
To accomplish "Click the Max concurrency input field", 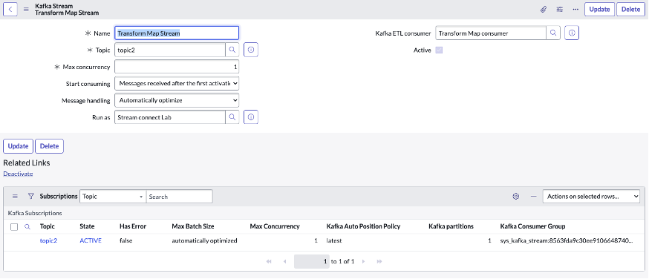I will coord(177,67).
